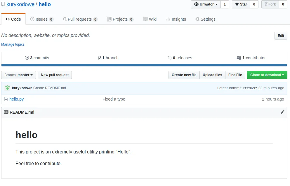Open the kurykodowe owner link in header
The height and width of the screenshot is (186, 290).
click(x=20, y=4)
